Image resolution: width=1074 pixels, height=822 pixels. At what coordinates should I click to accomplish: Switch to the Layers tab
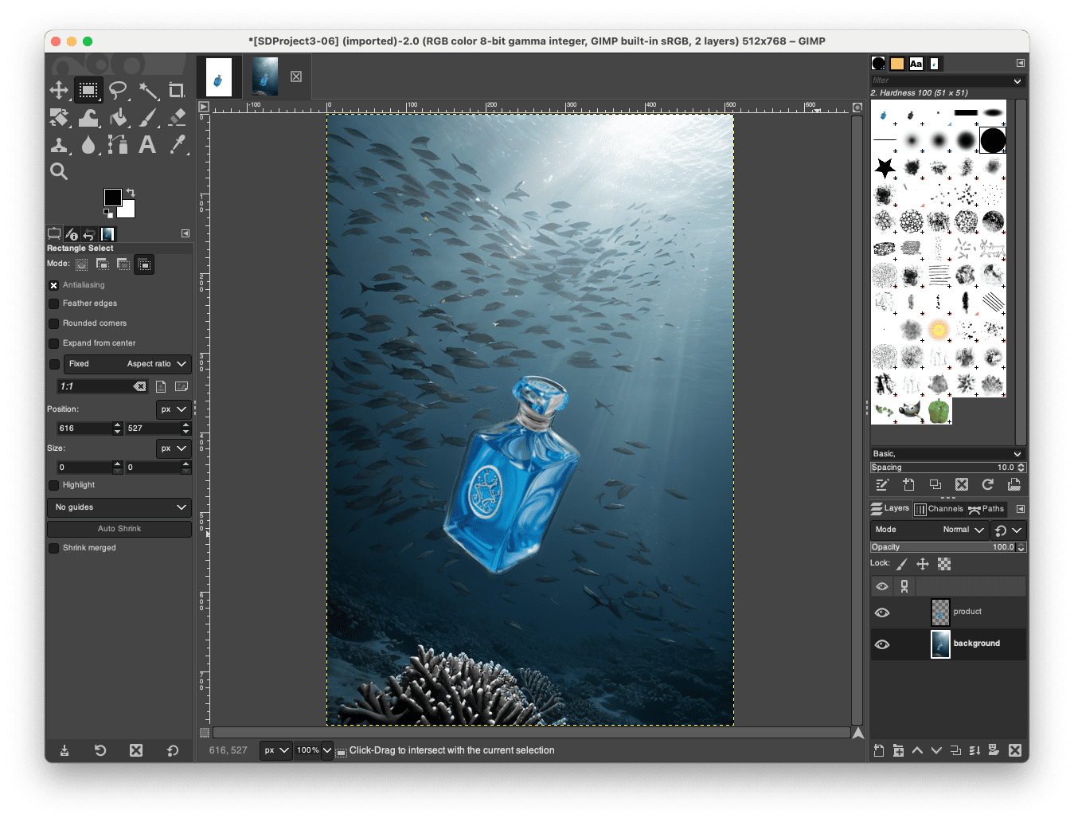coord(890,508)
